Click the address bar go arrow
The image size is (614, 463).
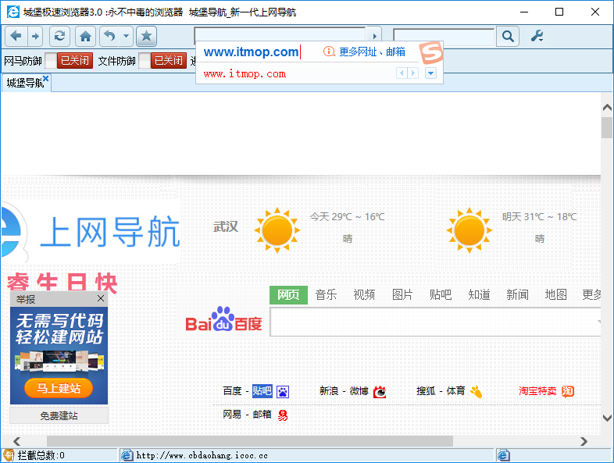click(374, 36)
